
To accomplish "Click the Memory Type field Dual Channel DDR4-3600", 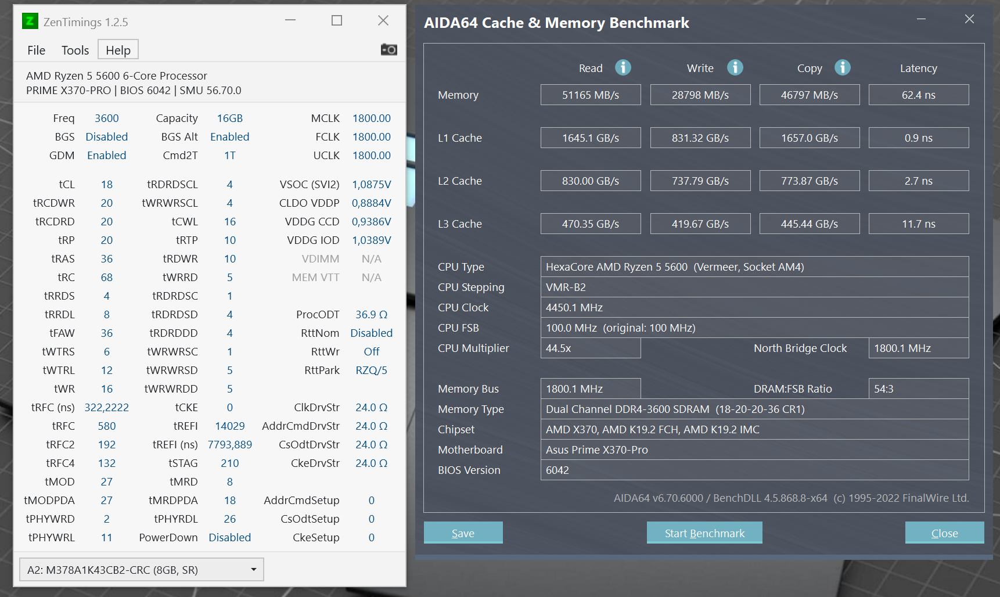I will [755, 409].
